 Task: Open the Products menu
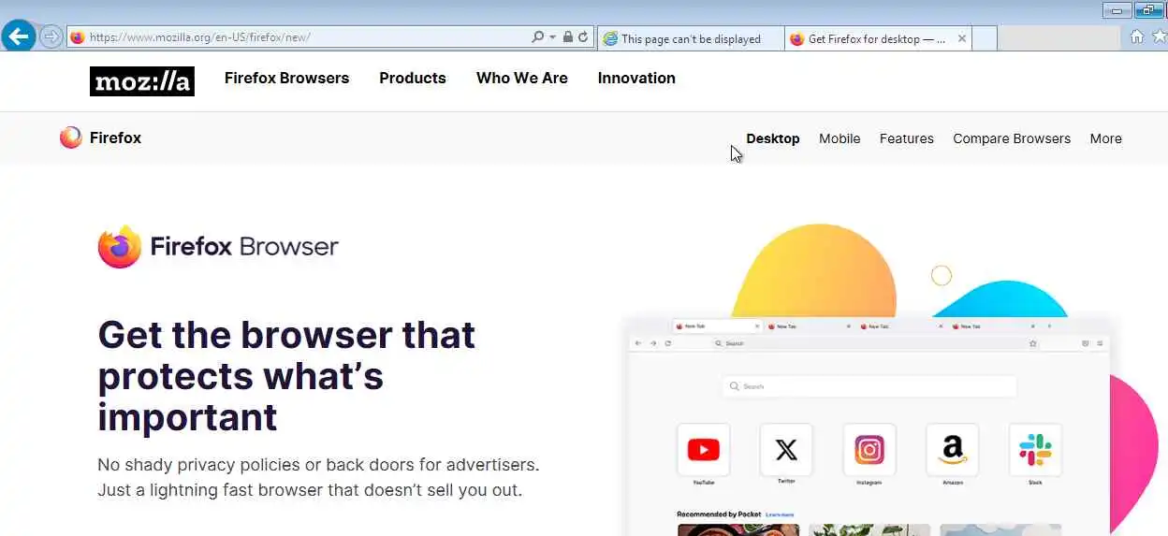click(x=413, y=78)
